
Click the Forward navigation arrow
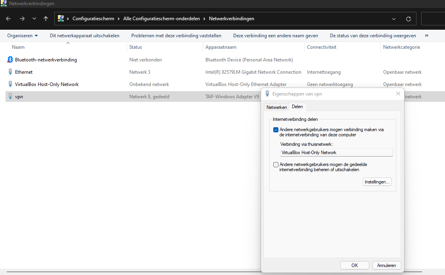click(22, 19)
